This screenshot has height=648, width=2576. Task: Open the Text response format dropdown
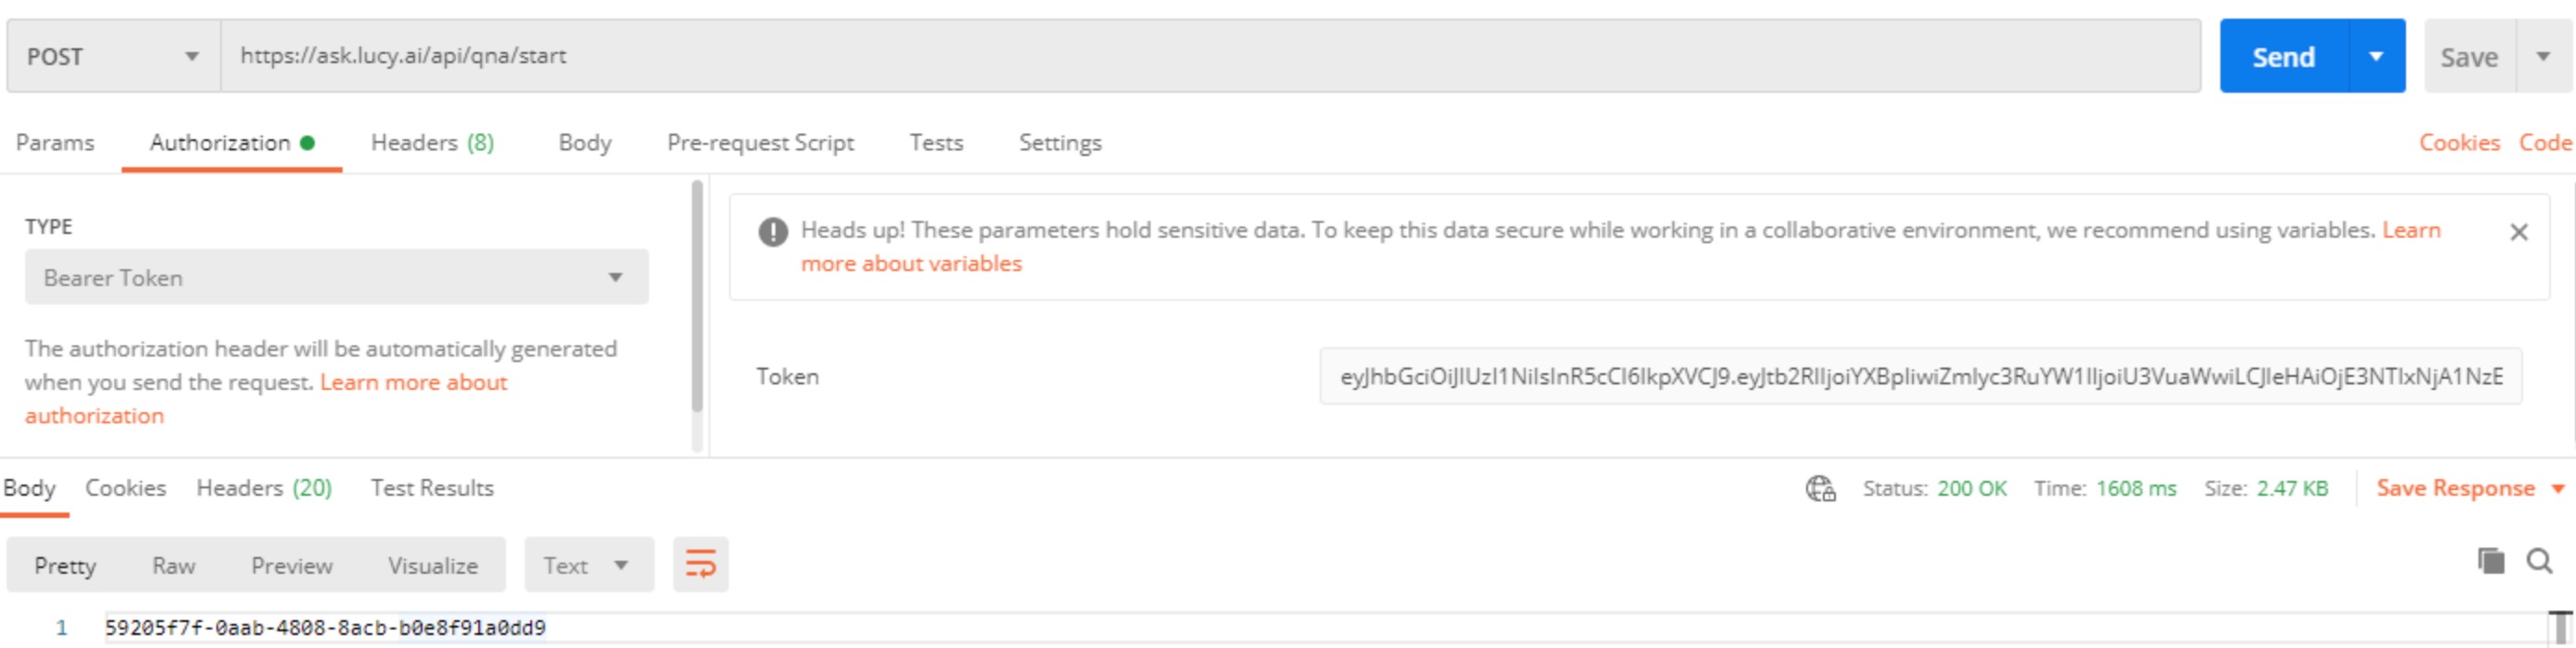(588, 565)
